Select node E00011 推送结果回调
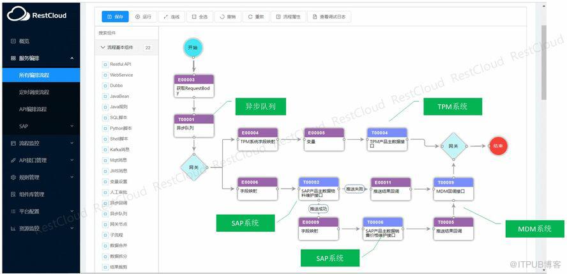 (391, 188)
